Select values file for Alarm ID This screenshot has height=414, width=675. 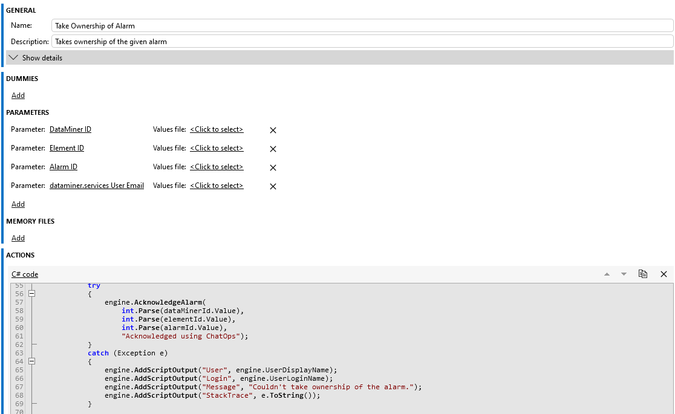[217, 167]
